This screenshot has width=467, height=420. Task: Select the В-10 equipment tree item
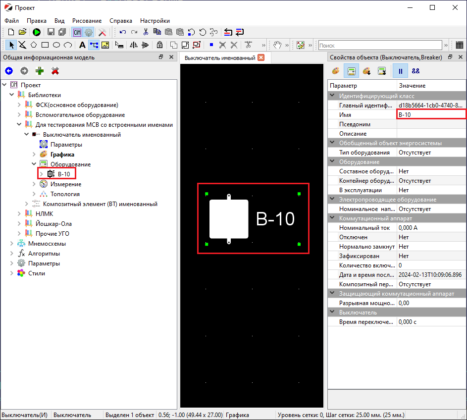[63, 174]
